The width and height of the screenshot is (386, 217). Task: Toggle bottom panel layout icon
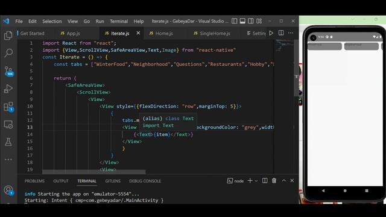(242, 21)
